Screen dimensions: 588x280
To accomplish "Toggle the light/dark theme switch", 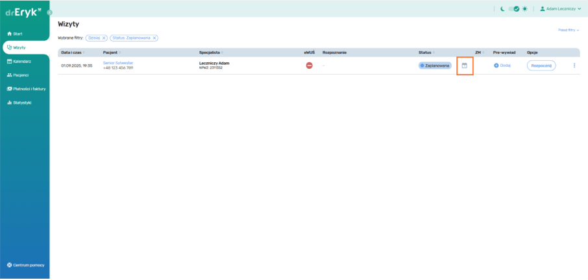I will point(514,8).
